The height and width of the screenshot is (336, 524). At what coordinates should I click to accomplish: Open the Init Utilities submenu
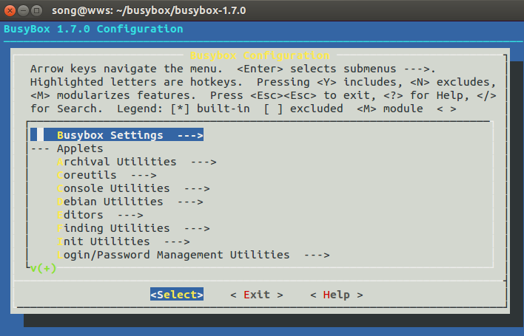coord(124,241)
